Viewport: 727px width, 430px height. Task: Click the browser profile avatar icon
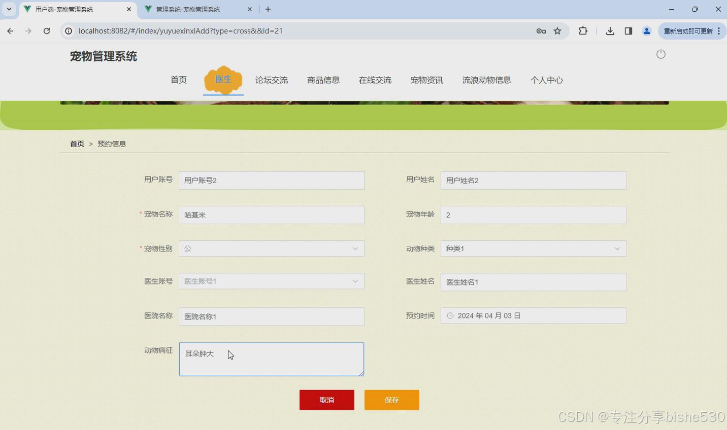pos(646,31)
